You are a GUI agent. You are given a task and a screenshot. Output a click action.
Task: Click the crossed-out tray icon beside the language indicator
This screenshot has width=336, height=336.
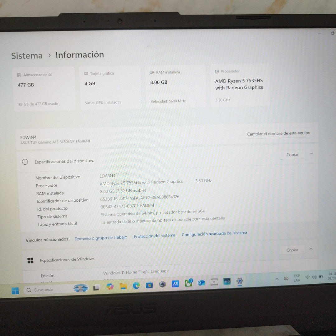[x=286, y=278]
